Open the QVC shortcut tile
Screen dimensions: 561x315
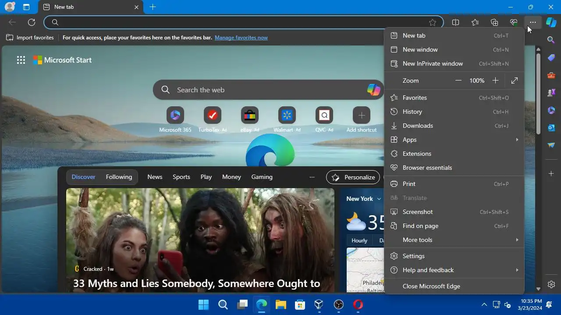coord(324,119)
